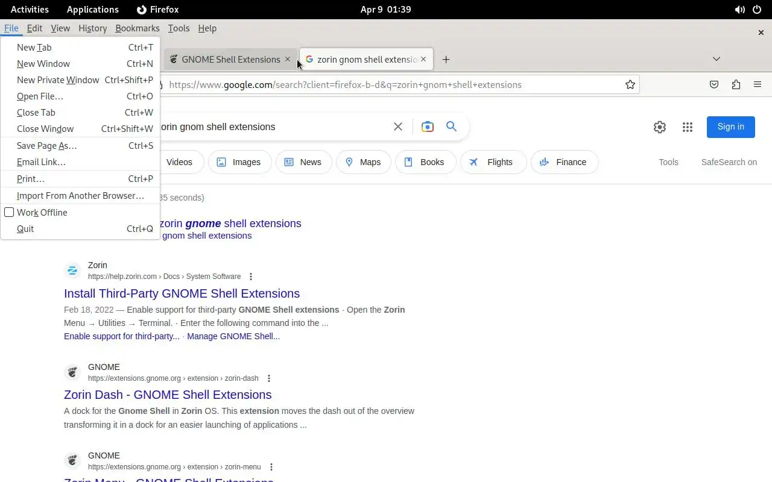Open Google search Tools button
The image size is (772, 482).
[x=668, y=162]
